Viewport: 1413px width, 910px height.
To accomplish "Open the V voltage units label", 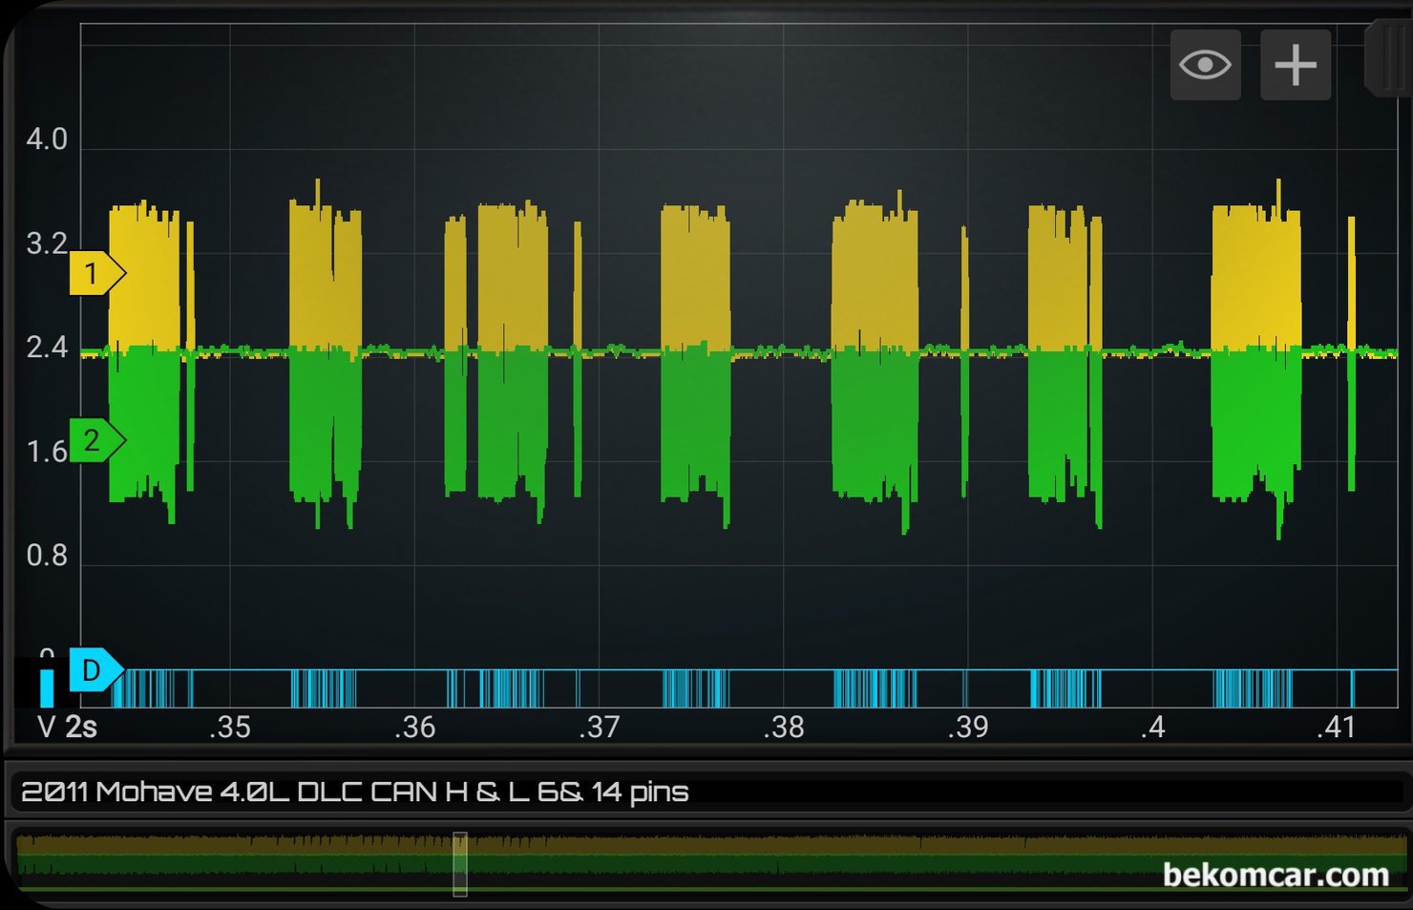I will [x=46, y=728].
